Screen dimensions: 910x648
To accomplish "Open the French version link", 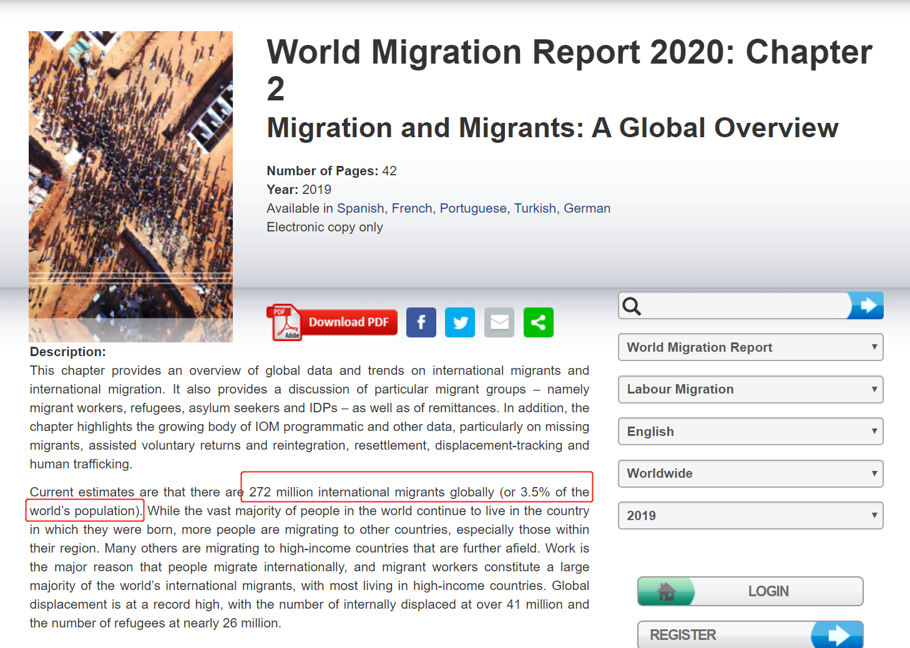I will [x=411, y=208].
